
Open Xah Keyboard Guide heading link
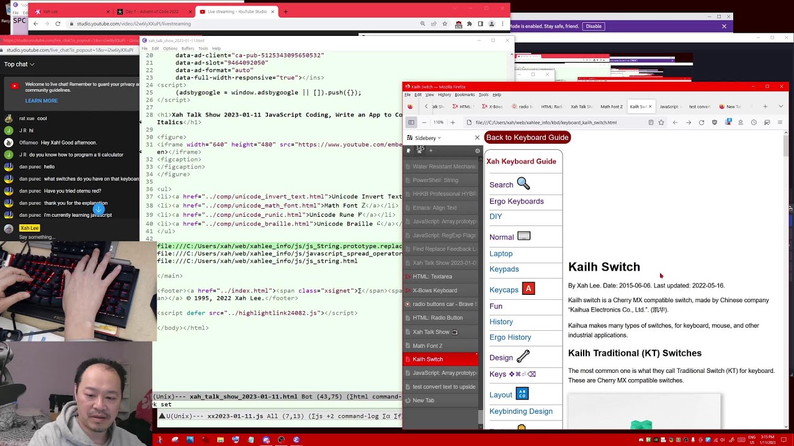pos(521,162)
